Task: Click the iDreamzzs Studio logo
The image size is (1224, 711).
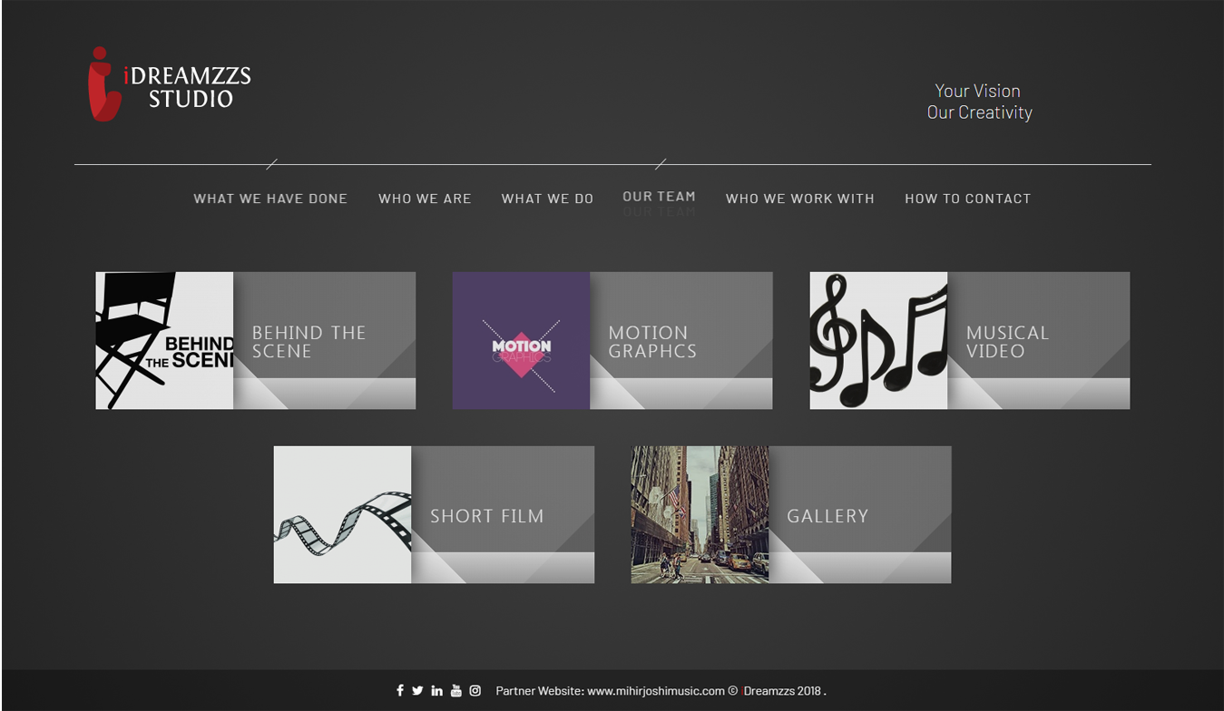Action: (x=170, y=84)
